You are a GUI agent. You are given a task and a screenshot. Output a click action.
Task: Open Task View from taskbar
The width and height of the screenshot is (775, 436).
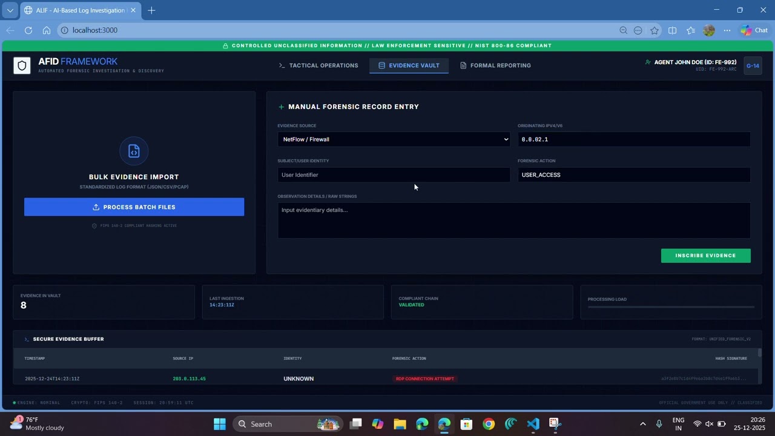pos(355,424)
